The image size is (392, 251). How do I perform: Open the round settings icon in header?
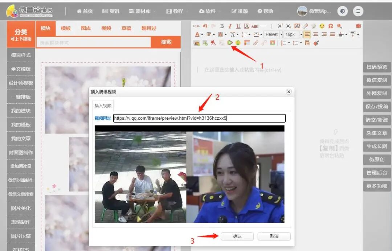[x=342, y=11]
